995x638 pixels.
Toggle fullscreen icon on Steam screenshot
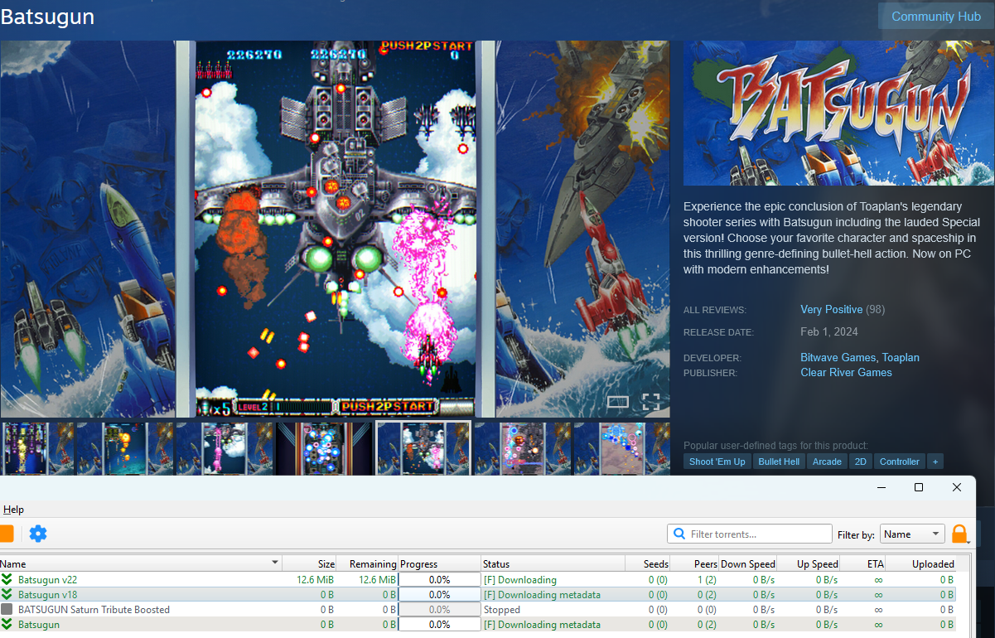[x=651, y=403]
